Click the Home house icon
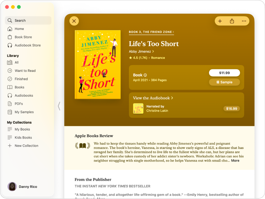 [10, 29]
